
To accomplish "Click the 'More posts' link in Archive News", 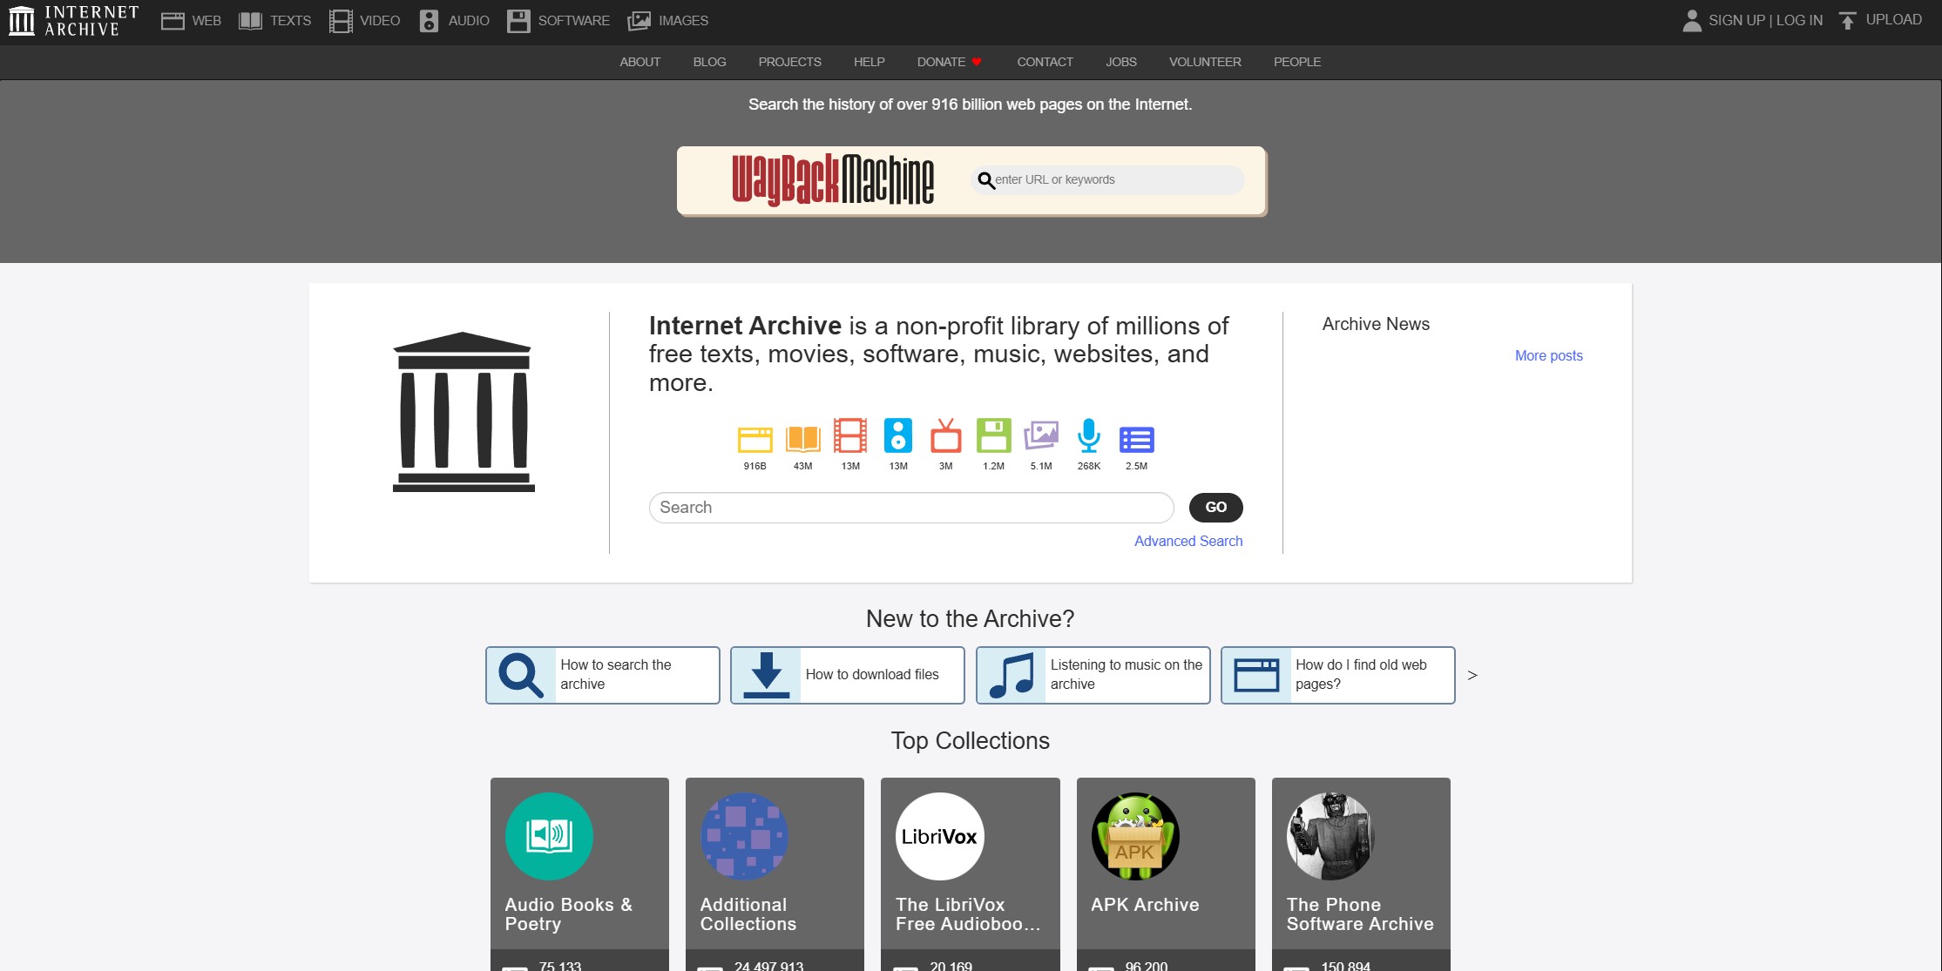I will (1549, 355).
